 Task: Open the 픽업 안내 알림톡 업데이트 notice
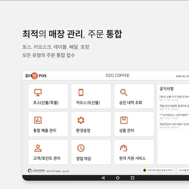point(174,107)
